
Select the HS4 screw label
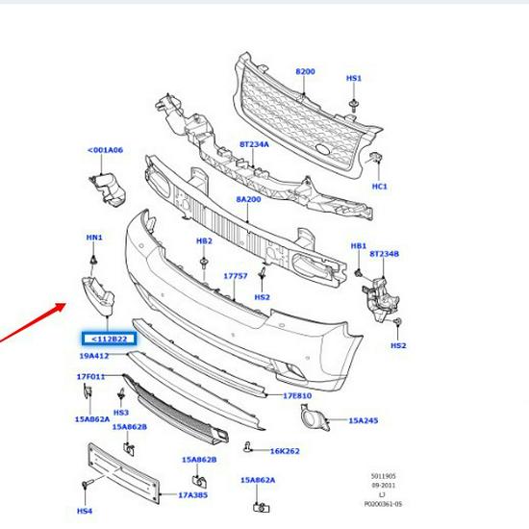(85, 511)
